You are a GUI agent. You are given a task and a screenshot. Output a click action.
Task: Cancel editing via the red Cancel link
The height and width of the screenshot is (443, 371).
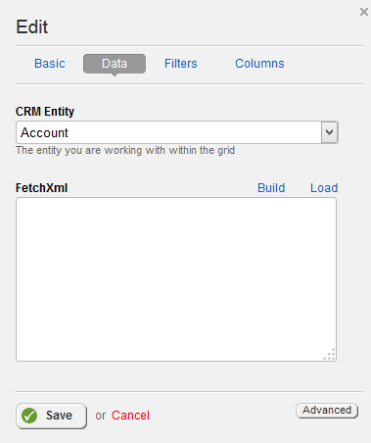130,416
